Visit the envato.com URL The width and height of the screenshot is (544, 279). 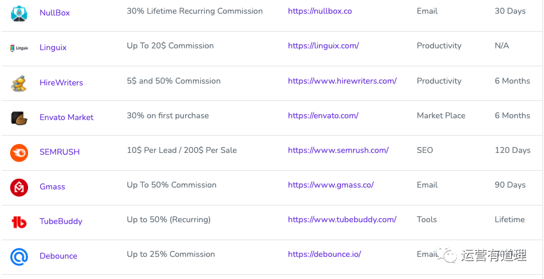[x=323, y=115]
